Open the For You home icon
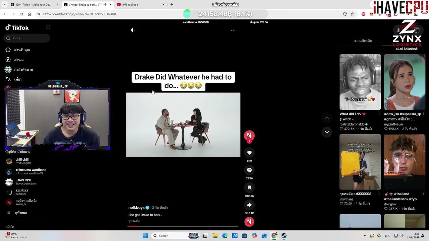 [8, 50]
